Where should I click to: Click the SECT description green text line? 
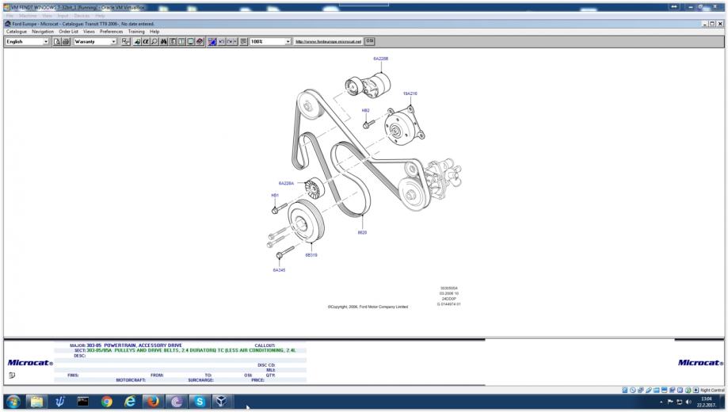(191, 351)
